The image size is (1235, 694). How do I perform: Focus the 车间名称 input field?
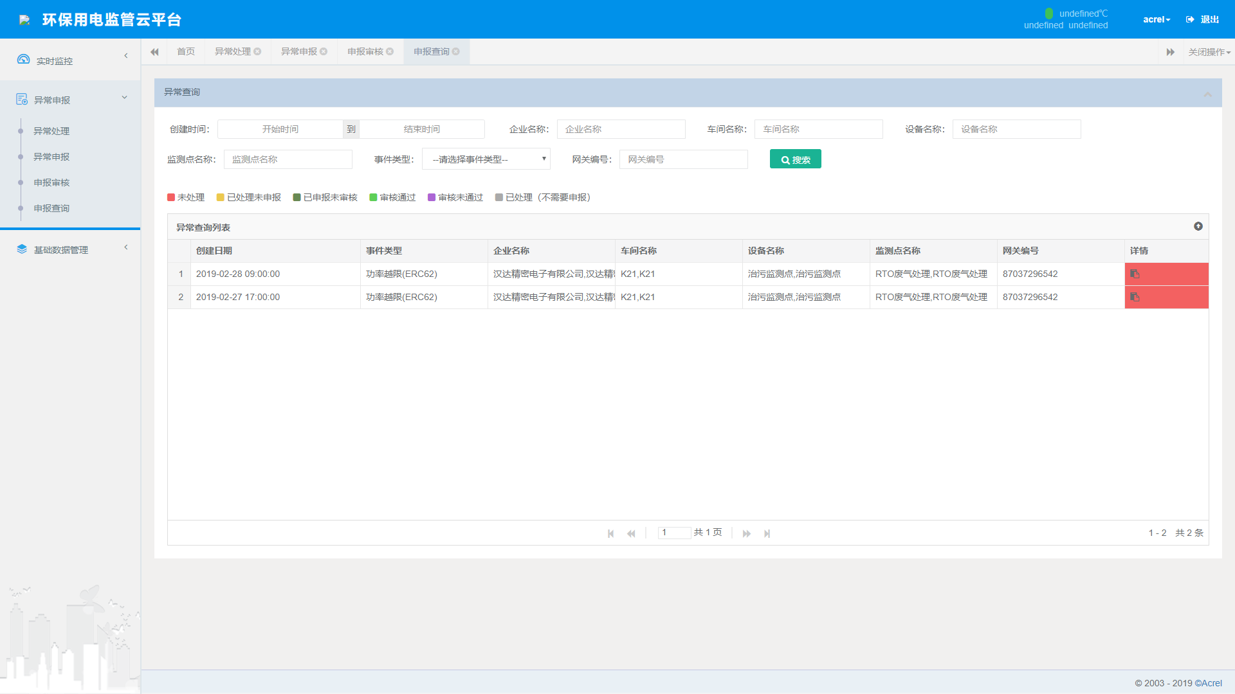819,129
